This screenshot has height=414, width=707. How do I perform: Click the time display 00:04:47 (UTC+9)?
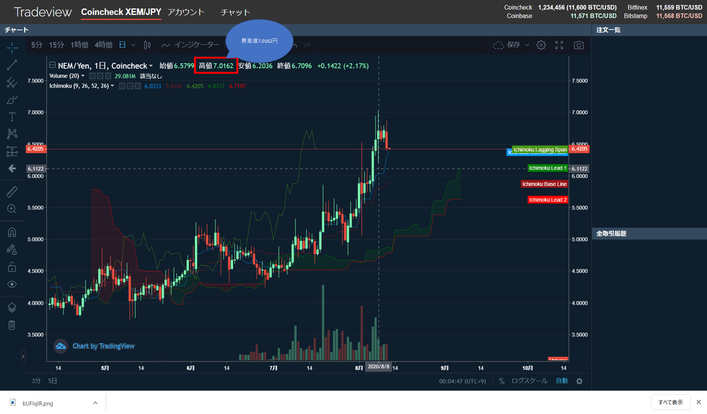click(462, 381)
